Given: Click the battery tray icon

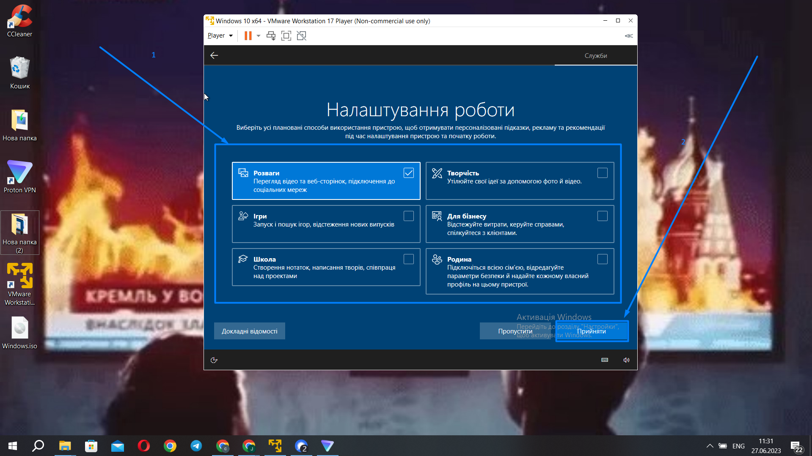Looking at the screenshot, I should (723, 446).
